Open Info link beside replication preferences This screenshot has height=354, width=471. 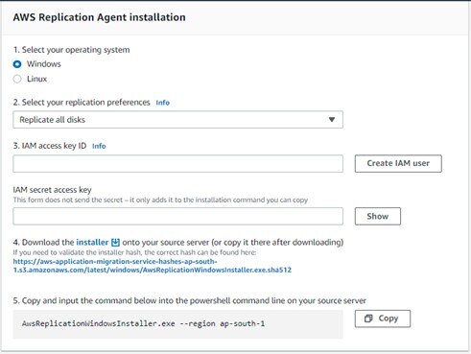(x=162, y=103)
